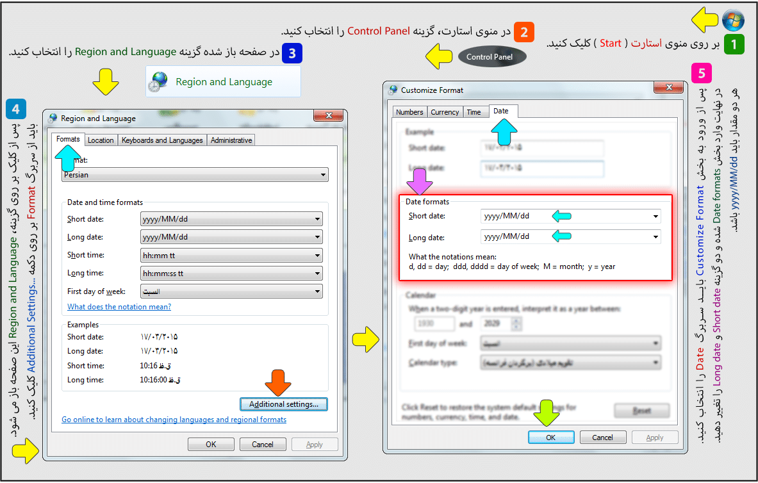Click Cancel in Region and Language dialog

(263, 445)
